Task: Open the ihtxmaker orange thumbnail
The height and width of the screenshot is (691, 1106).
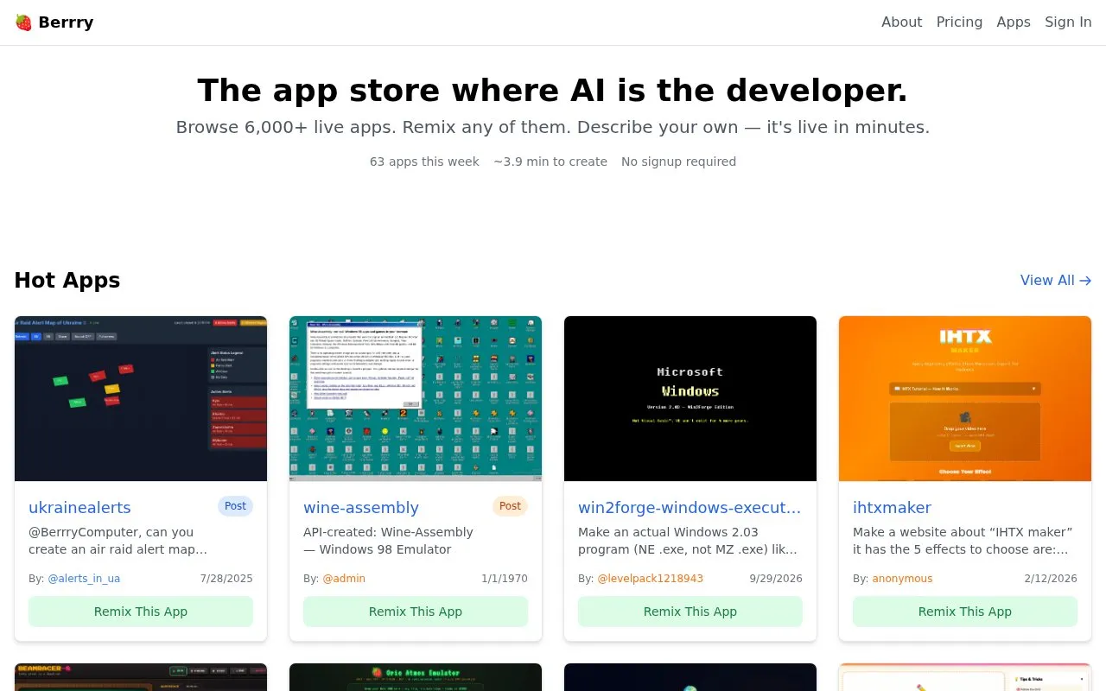Action: [965, 398]
